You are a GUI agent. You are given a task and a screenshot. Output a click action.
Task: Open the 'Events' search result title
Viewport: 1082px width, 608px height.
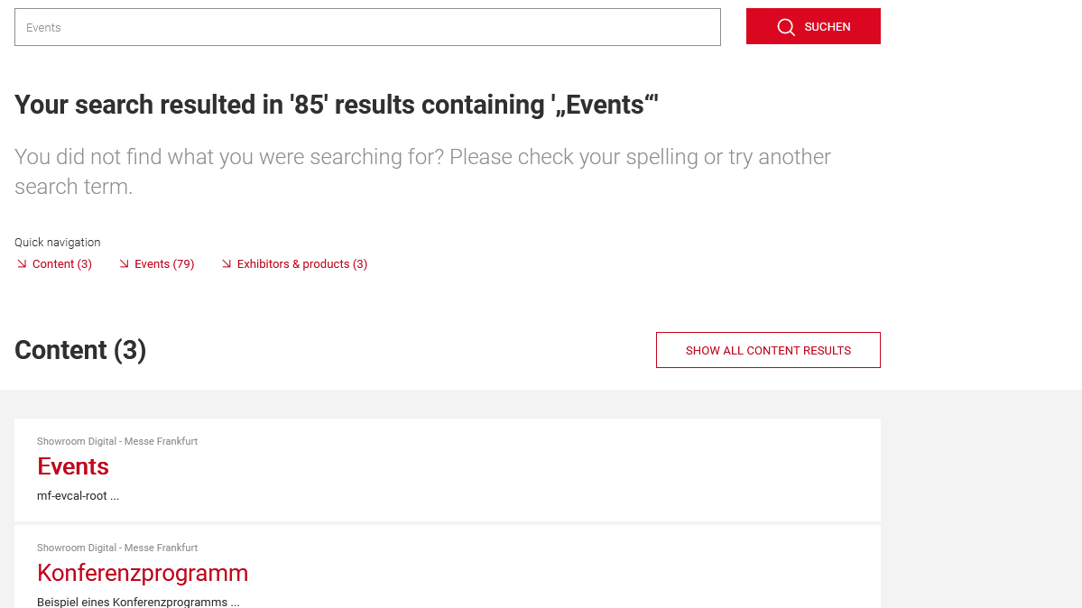[73, 466]
